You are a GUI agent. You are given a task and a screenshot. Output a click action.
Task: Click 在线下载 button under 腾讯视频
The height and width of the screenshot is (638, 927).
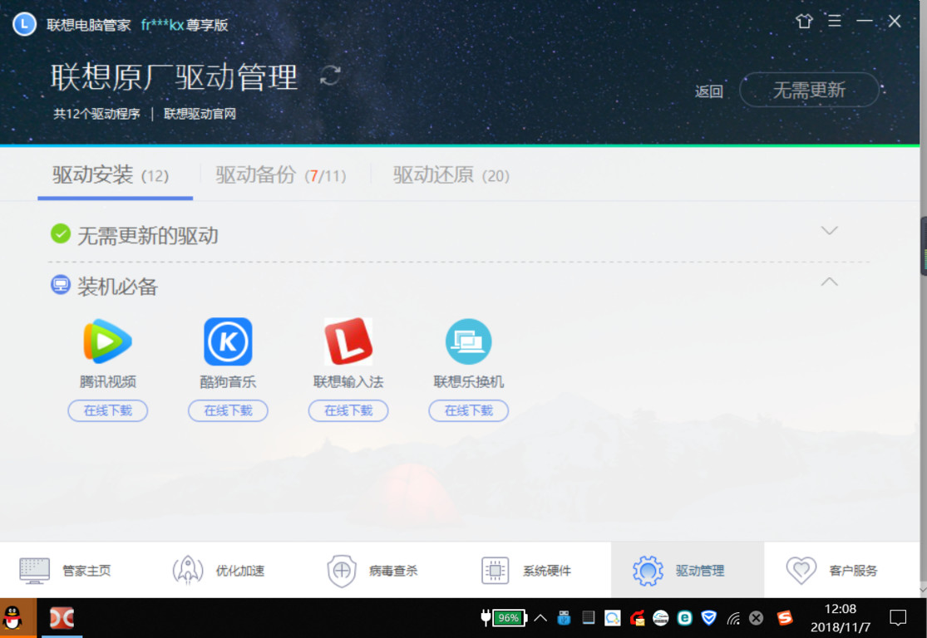click(x=107, y=410)
